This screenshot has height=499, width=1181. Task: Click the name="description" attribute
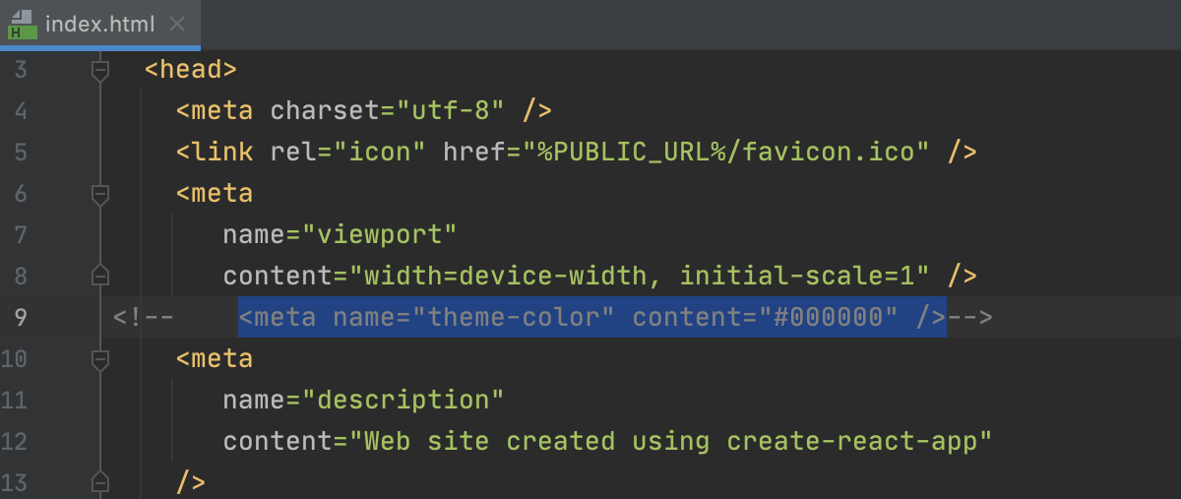(x=364, y=400)
